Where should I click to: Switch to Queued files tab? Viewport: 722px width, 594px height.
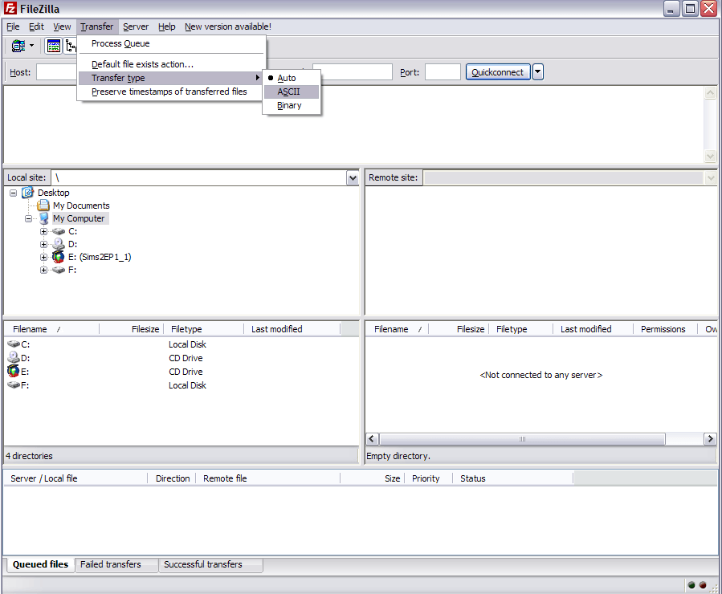(x=40, y=564)
